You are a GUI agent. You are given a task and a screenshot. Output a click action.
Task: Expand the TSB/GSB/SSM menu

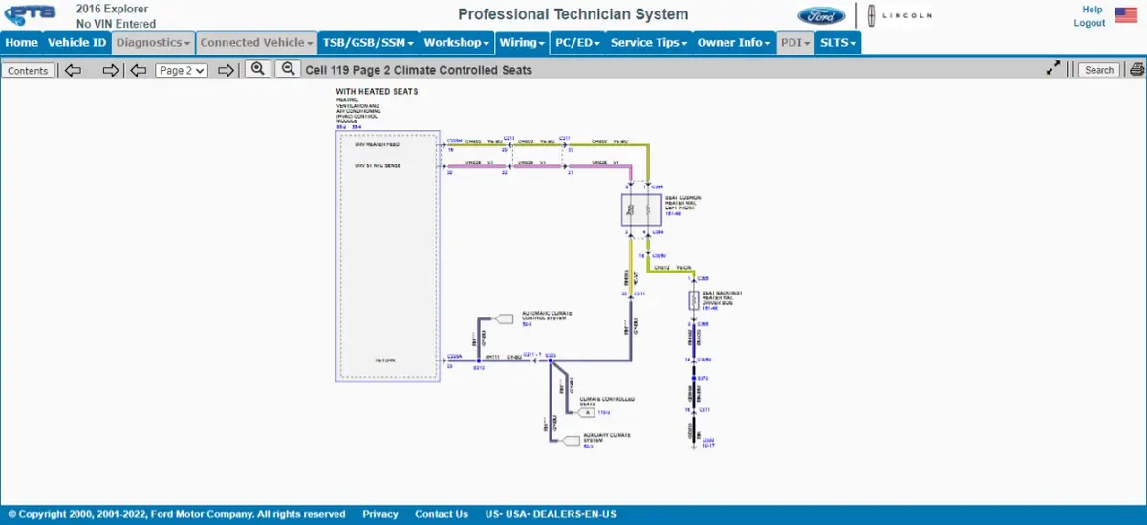click(x=368, y=42)
